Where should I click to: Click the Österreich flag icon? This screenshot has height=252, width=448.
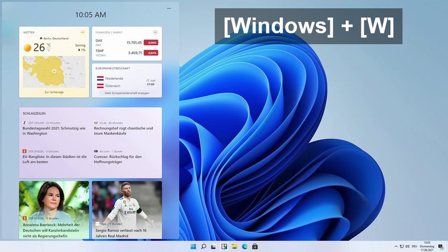click(100, 86)
